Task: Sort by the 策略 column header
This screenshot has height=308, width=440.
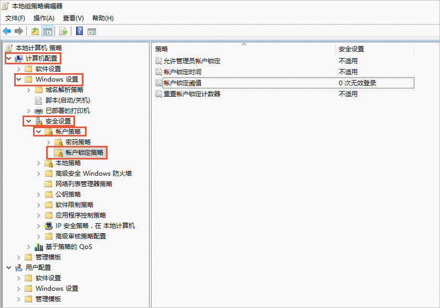Action: coord(243,49)
